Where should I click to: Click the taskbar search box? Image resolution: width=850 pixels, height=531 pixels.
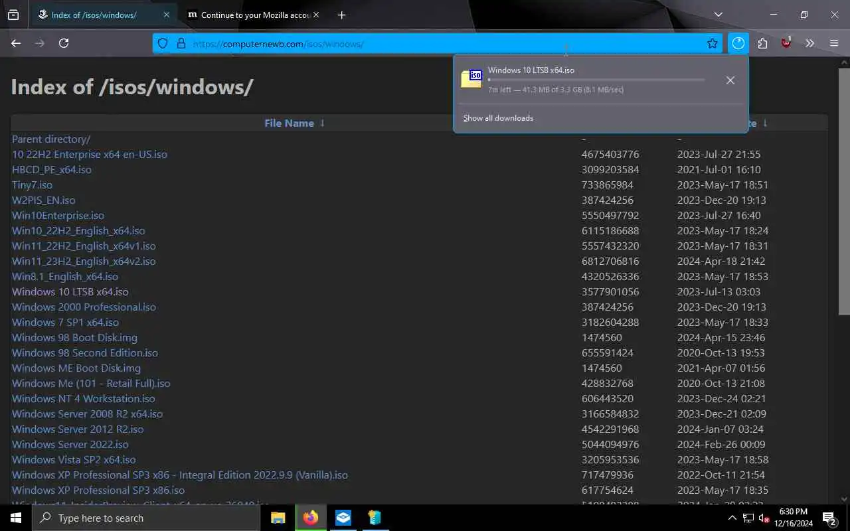(146, 518)
